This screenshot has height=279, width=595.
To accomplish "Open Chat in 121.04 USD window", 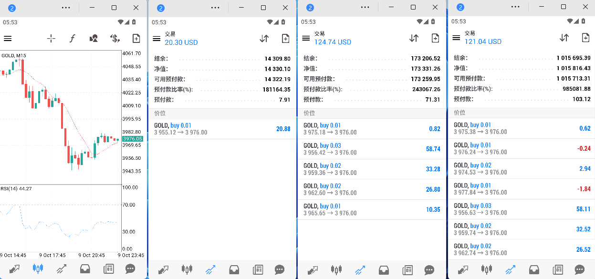I will coord(580,270).
